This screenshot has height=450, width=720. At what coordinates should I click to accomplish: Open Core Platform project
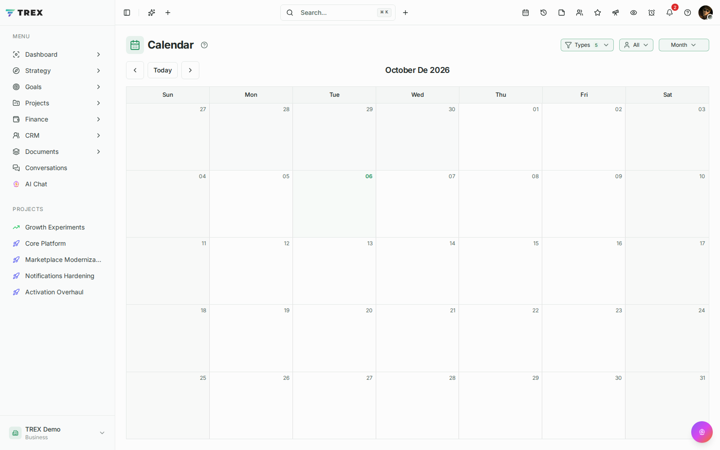click(x=57, y=243)
